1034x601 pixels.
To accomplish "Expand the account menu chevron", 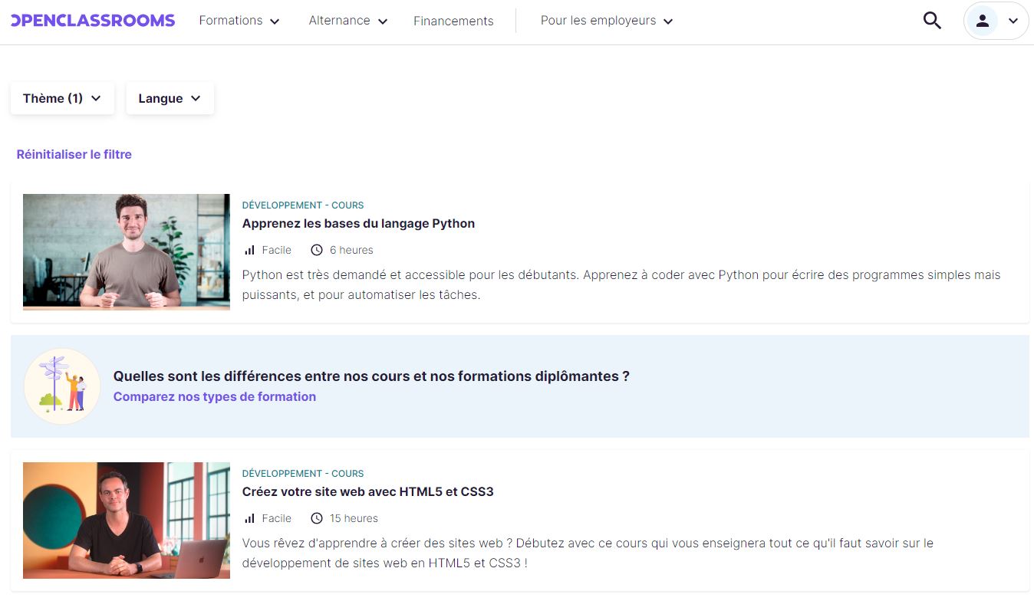I will 1014,21.
